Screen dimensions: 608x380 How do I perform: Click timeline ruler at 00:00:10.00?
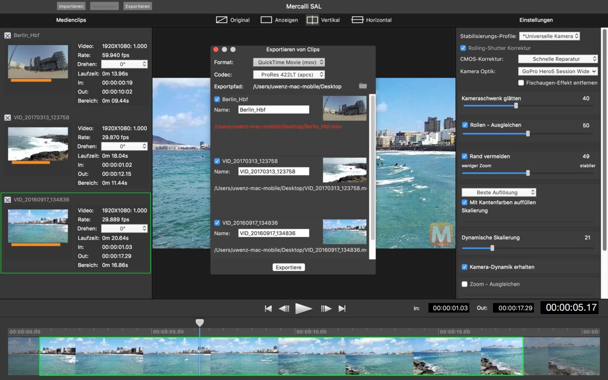point(311,332)
